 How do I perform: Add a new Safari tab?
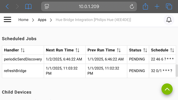tap(157, 6)
